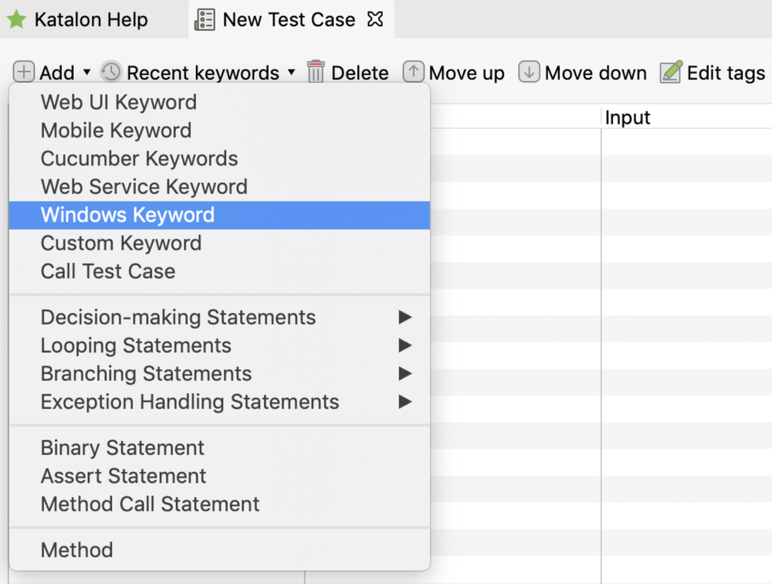Click the Edit tags button
772x584 pixels.
pos(710,72)
